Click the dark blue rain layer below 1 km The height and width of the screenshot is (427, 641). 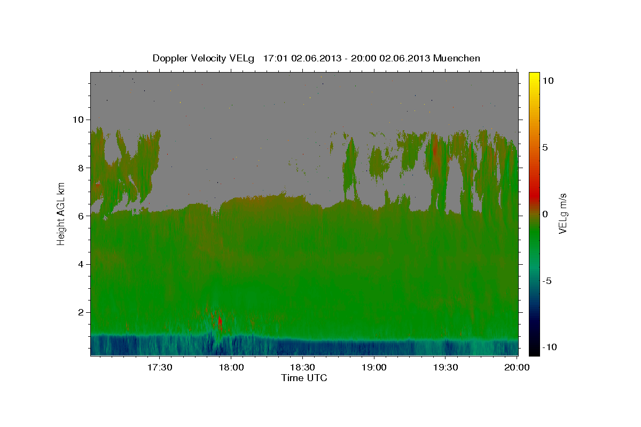tap(304, 346)
